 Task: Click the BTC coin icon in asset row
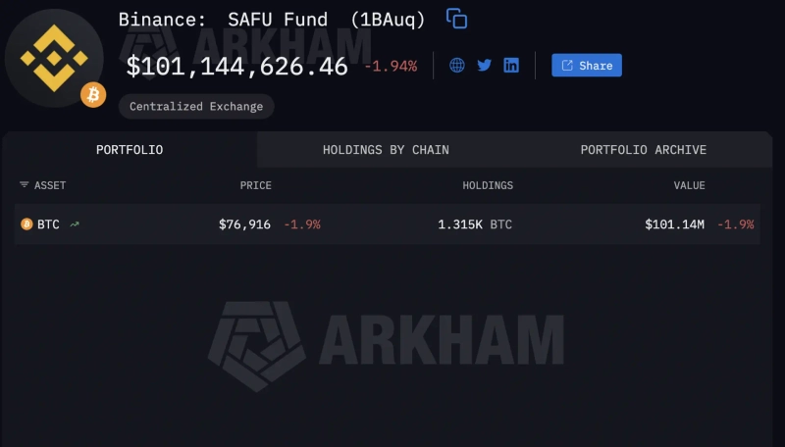(26, 224)
